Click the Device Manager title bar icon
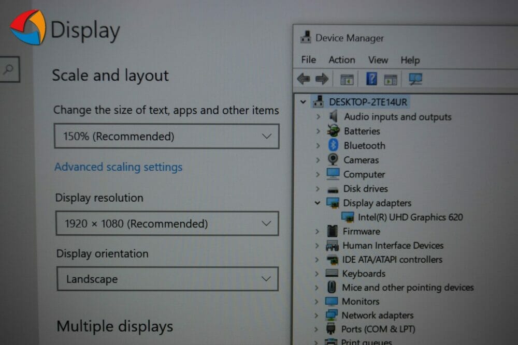 306,37
